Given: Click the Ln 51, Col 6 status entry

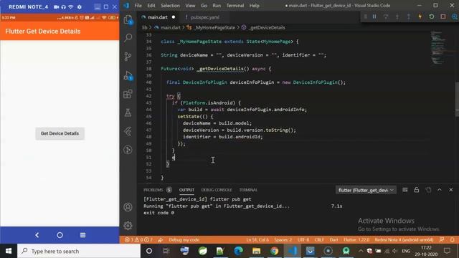Looking at the screenshot, I should [257, 240].
